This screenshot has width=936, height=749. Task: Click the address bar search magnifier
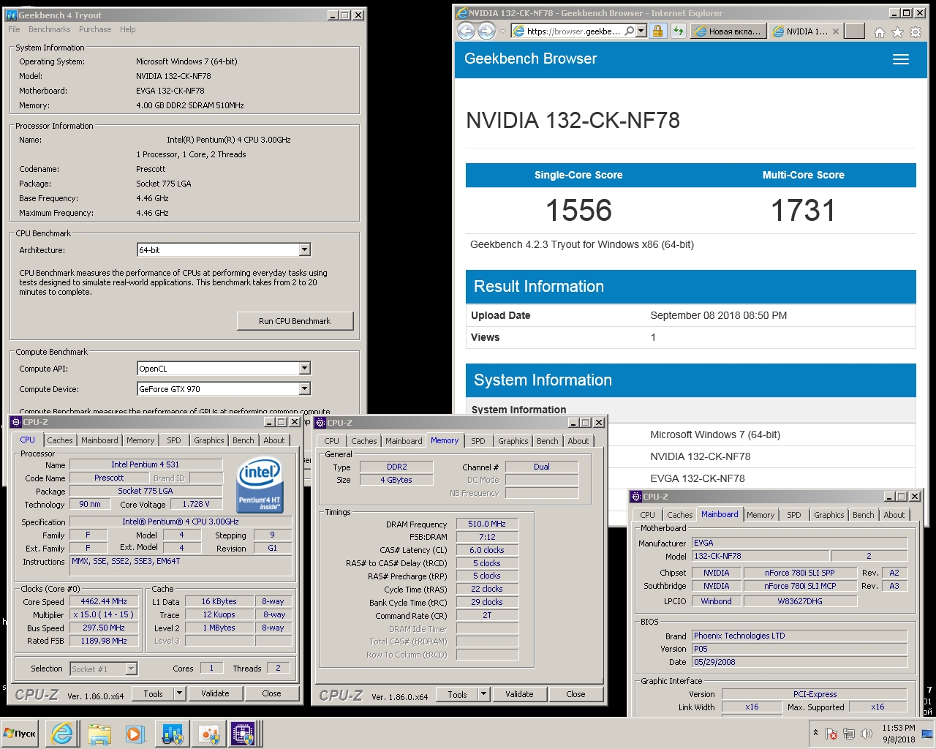pos(630,31)
